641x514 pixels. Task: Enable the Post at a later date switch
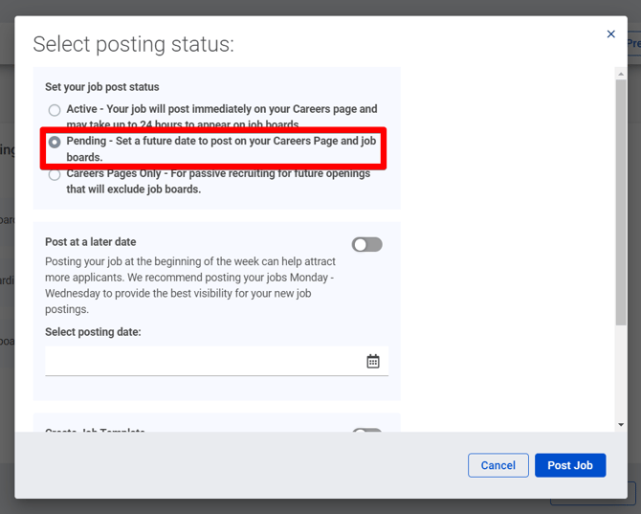click(366, 244)
